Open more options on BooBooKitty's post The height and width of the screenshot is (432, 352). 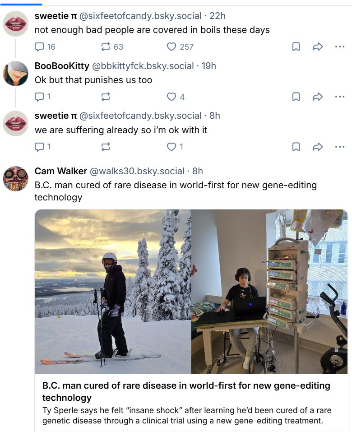(x=340, y=97)
